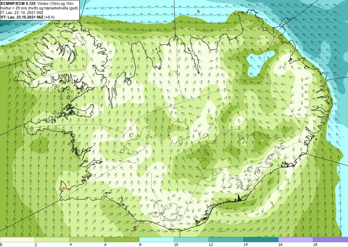348x247 pixels.
Task: Click the pale yellow 0–2 legend swatch
Action: [17, 239]
